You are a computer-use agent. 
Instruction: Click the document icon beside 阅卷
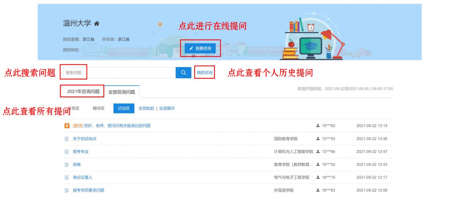(67, 164)
